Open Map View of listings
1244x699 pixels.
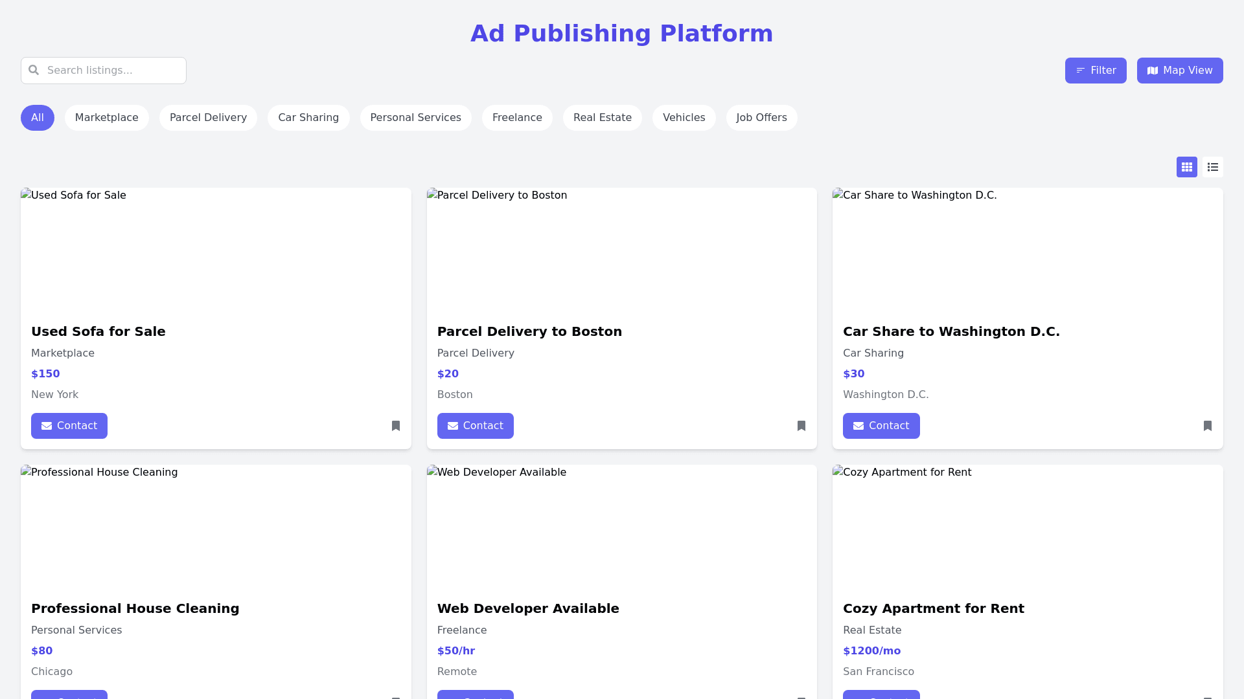tap(1180, 71)
